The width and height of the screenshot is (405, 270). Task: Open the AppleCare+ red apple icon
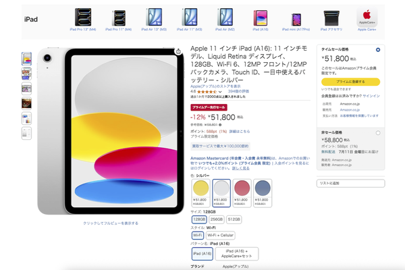click(x=367, y=17)
